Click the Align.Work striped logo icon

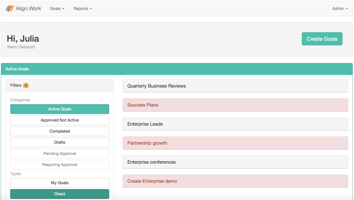pyautogui.click(x=10, y=8)
